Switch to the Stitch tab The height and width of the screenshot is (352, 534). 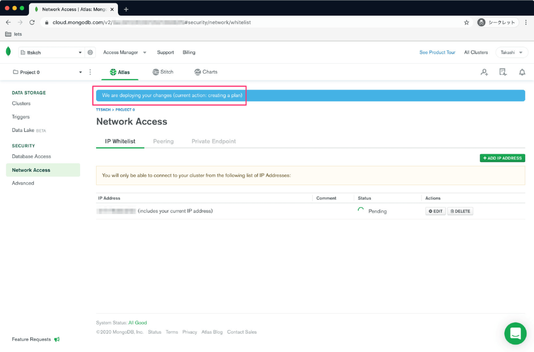pos(163,72)
